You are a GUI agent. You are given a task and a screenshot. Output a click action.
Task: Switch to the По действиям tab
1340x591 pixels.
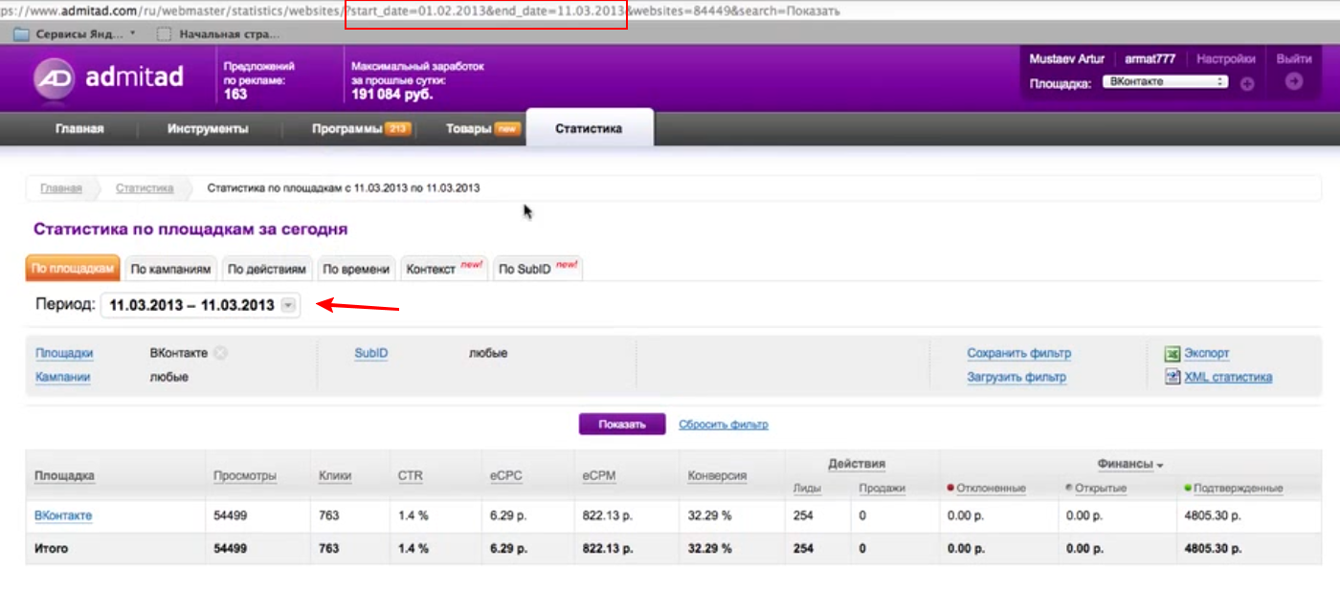click(267, 270)
